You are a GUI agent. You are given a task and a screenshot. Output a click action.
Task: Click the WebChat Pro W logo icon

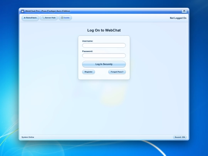pos(23,11)
